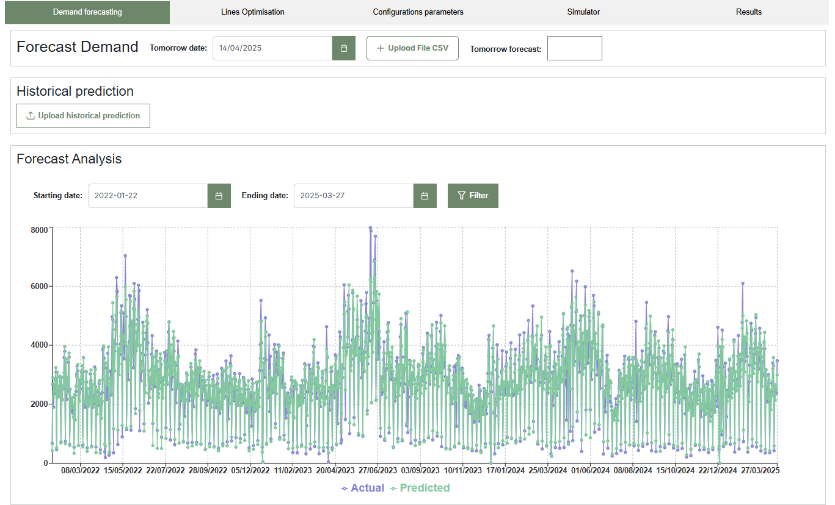
Task: Open the Configurations parameters tab
Action: pos(418,12)
